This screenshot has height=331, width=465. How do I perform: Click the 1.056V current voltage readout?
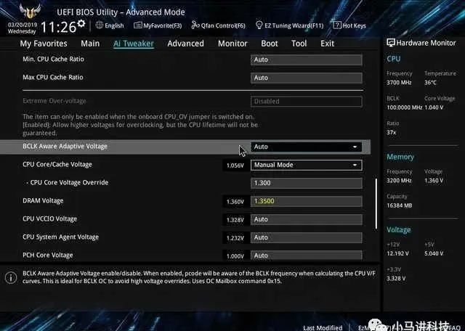[x=235, y=165]
